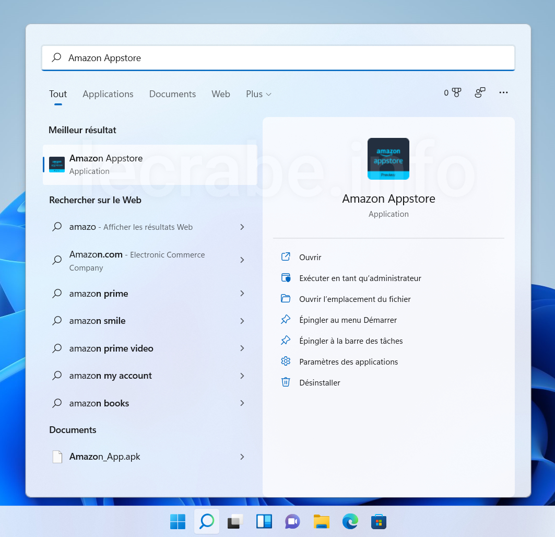Image resolution: width=555 pixels, height=537 pixels.
Task: Select 'amazo - Afficher les résultats Web'
Action: tap(150, 227)
